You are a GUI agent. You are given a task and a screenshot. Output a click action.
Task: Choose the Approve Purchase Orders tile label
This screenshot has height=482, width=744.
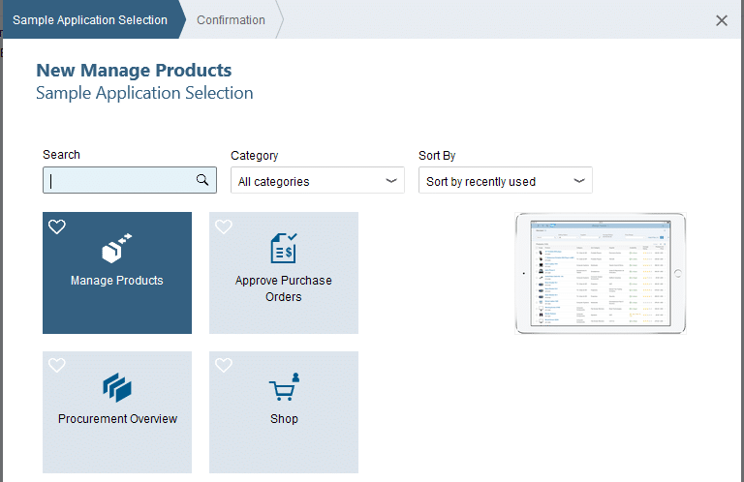(284, 288)
